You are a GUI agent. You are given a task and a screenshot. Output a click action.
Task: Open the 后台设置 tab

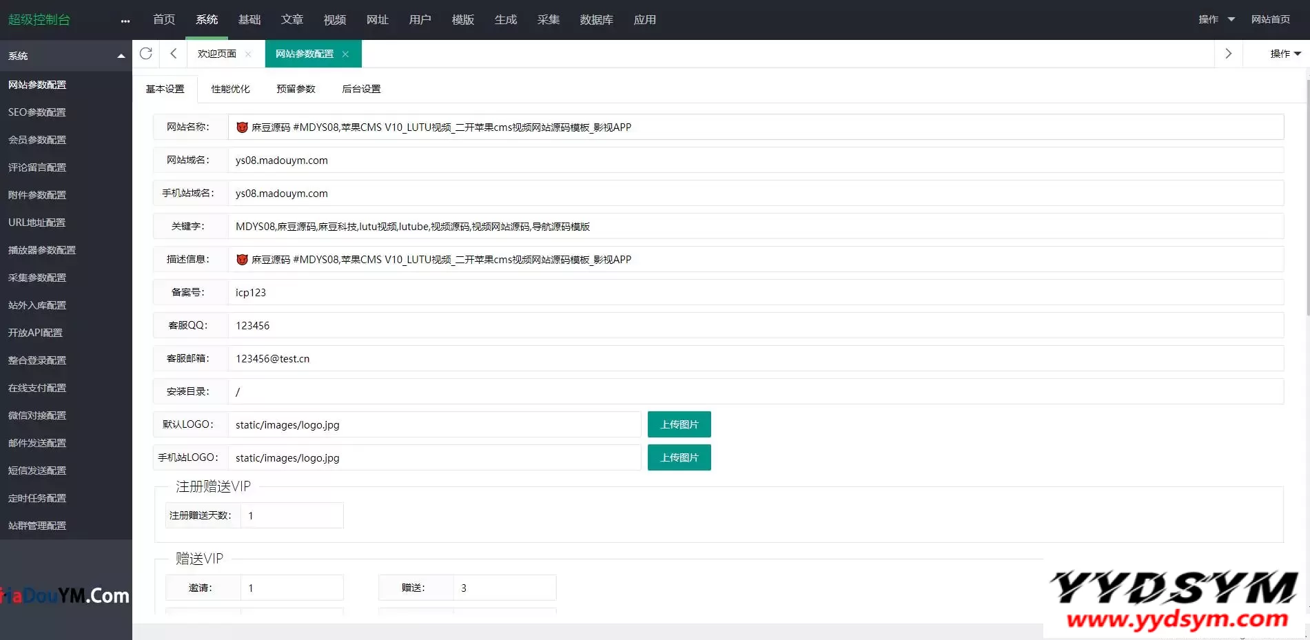(x=361, y=89)
